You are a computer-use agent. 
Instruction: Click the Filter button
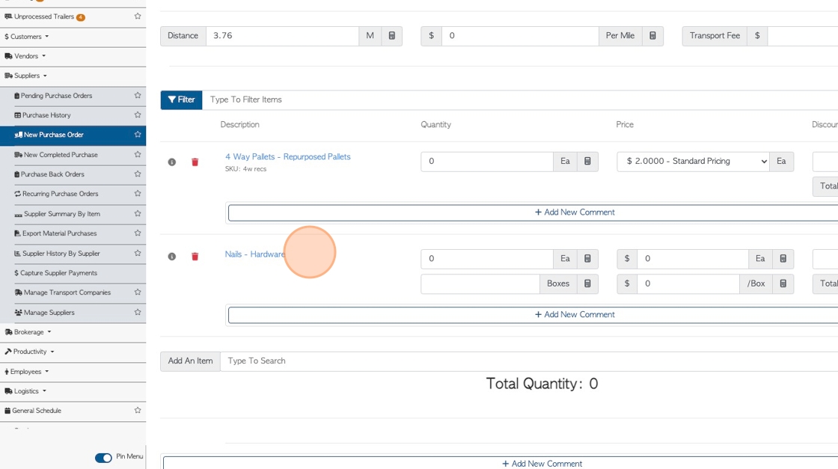181,99
